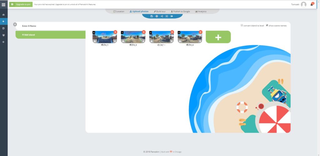
Task: Enable the convert island to level checkbox
Action: point(242,25)
